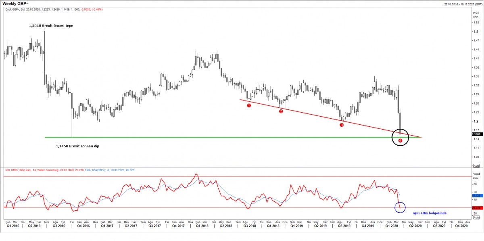The image size is (484, 241).
Task: Click the red 29.278 RSI value label
Action: coord(476,207)
